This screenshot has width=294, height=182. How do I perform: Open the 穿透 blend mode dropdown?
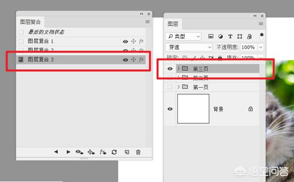pos(189,47)
